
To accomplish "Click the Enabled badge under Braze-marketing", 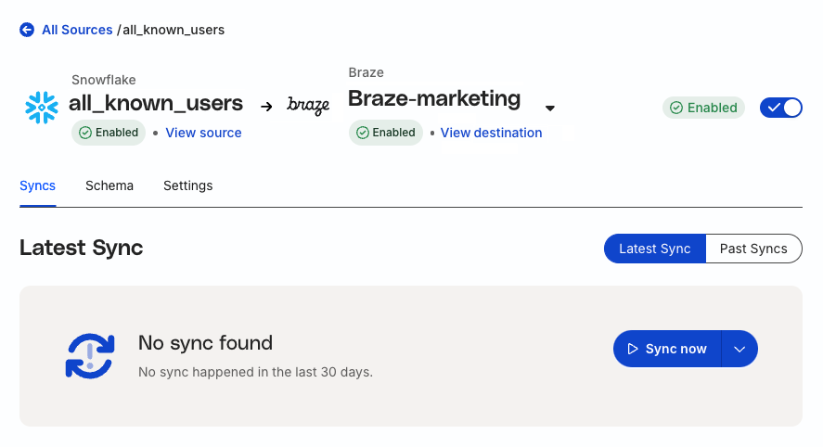I will [386, 133].
